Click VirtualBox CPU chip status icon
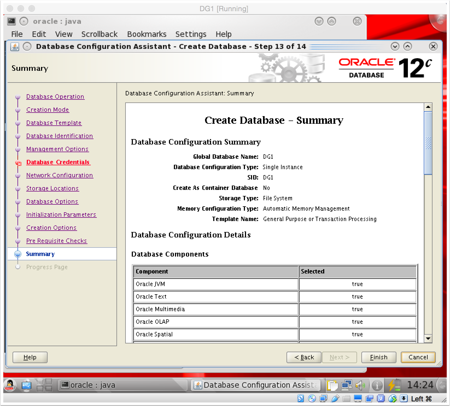Screen dimensions: 450x406 coord(381,399)
